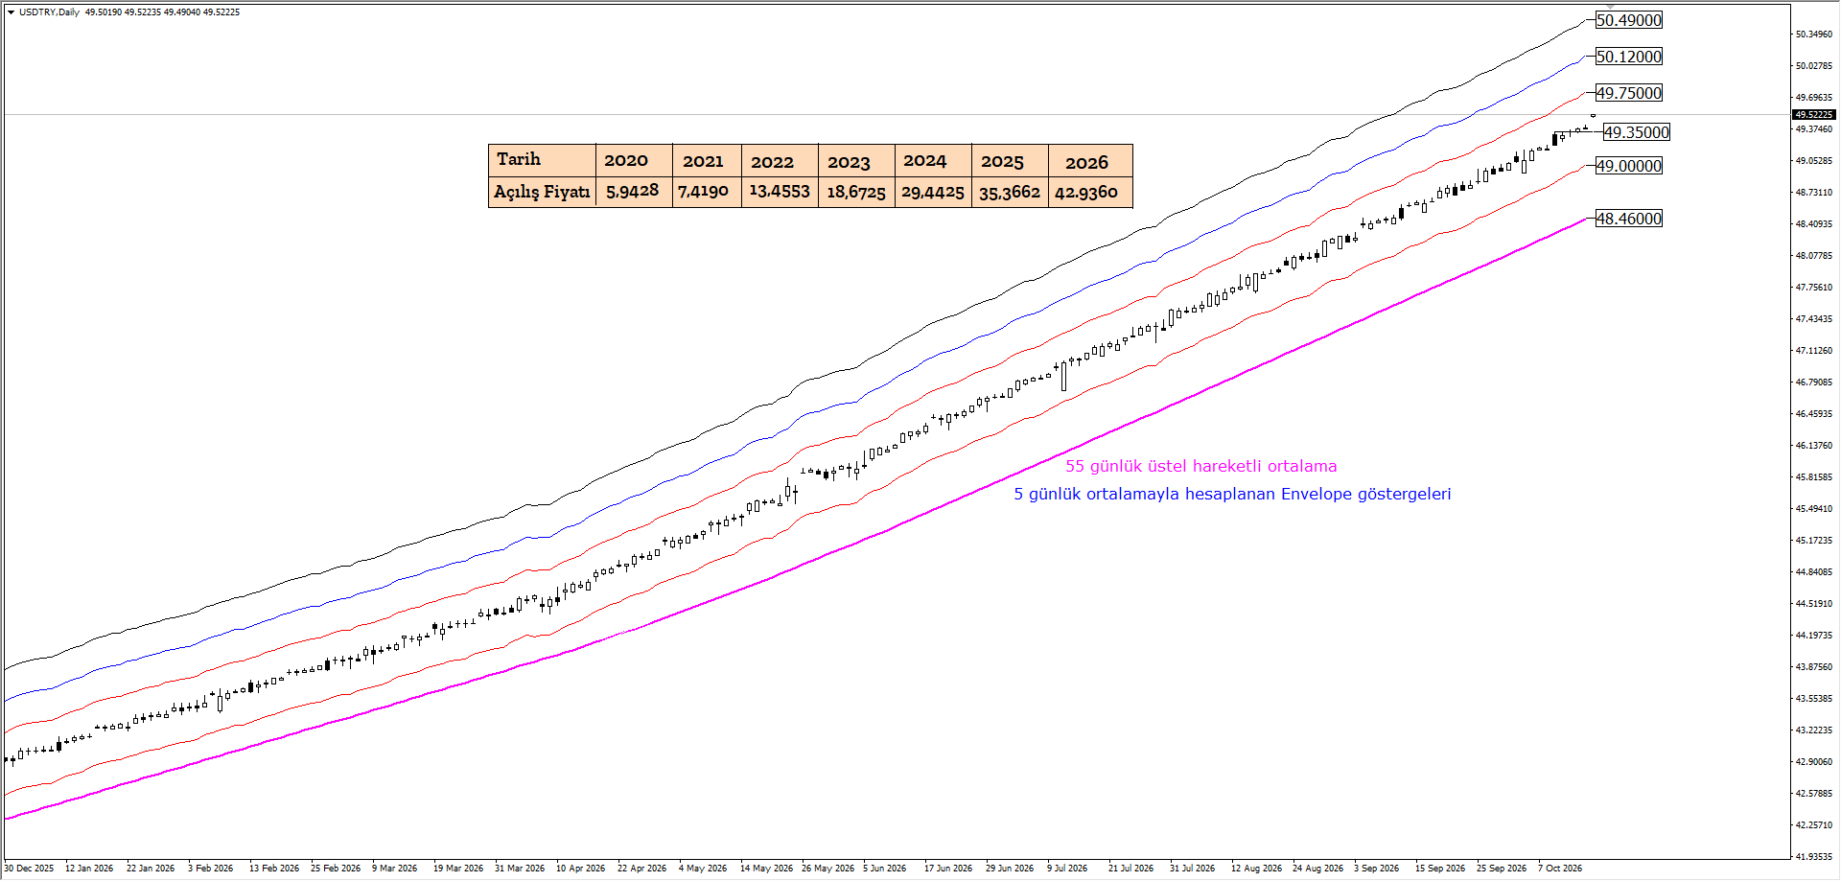Click the USDTRY,Daily chart title
This screenshot has height=881, width=1841.
coord(49,12)
